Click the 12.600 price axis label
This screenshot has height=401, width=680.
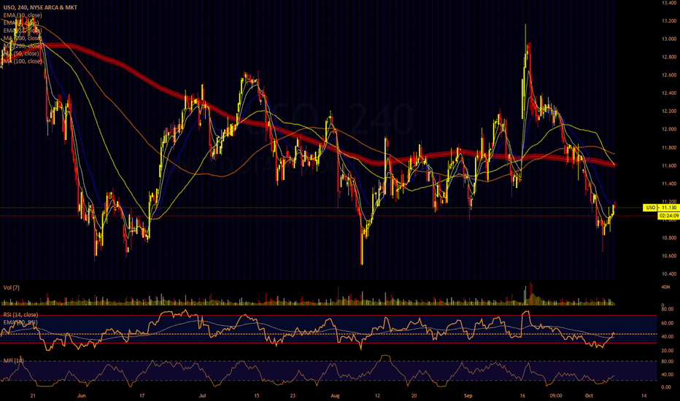tap(669, 75)
